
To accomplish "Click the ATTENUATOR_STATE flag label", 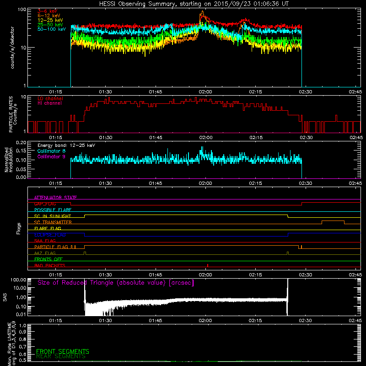I will 55,198.
